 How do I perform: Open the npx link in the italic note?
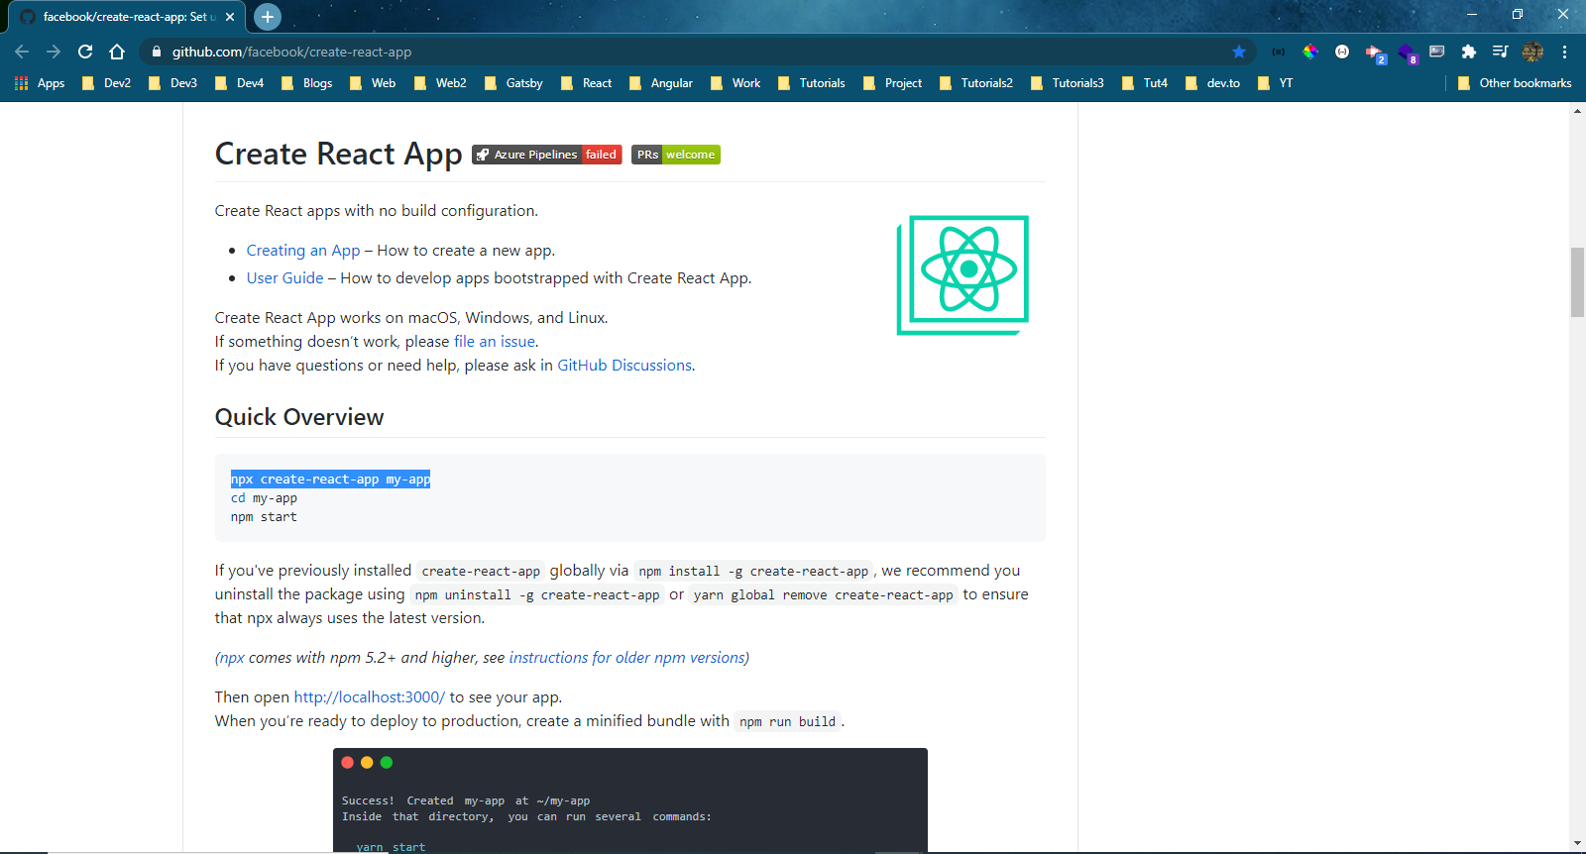point(232,658)
